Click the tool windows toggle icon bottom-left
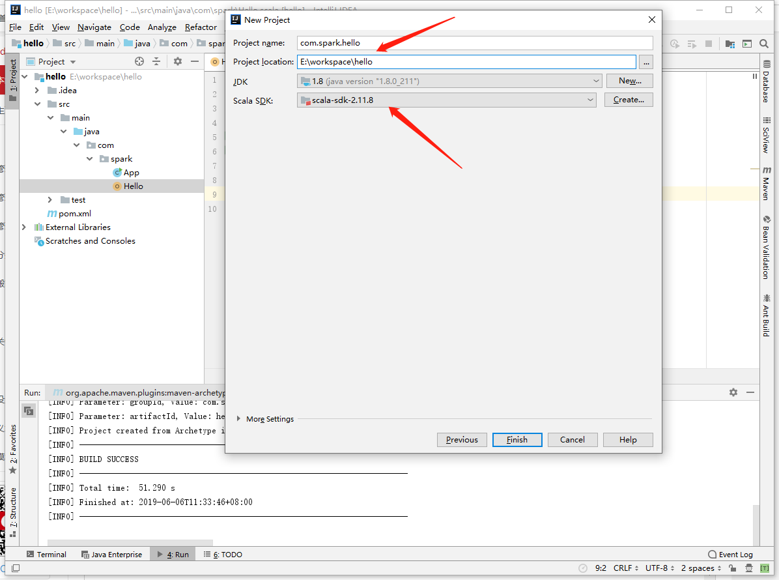This screenshot has height=580, width=779. pos(16,568)
